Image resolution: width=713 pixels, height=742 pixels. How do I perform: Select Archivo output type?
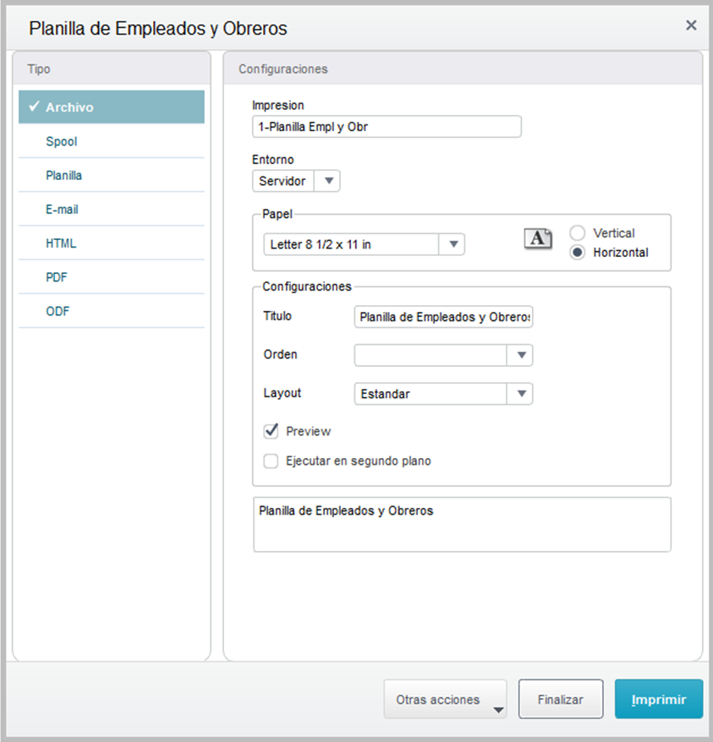click(112, 107)
